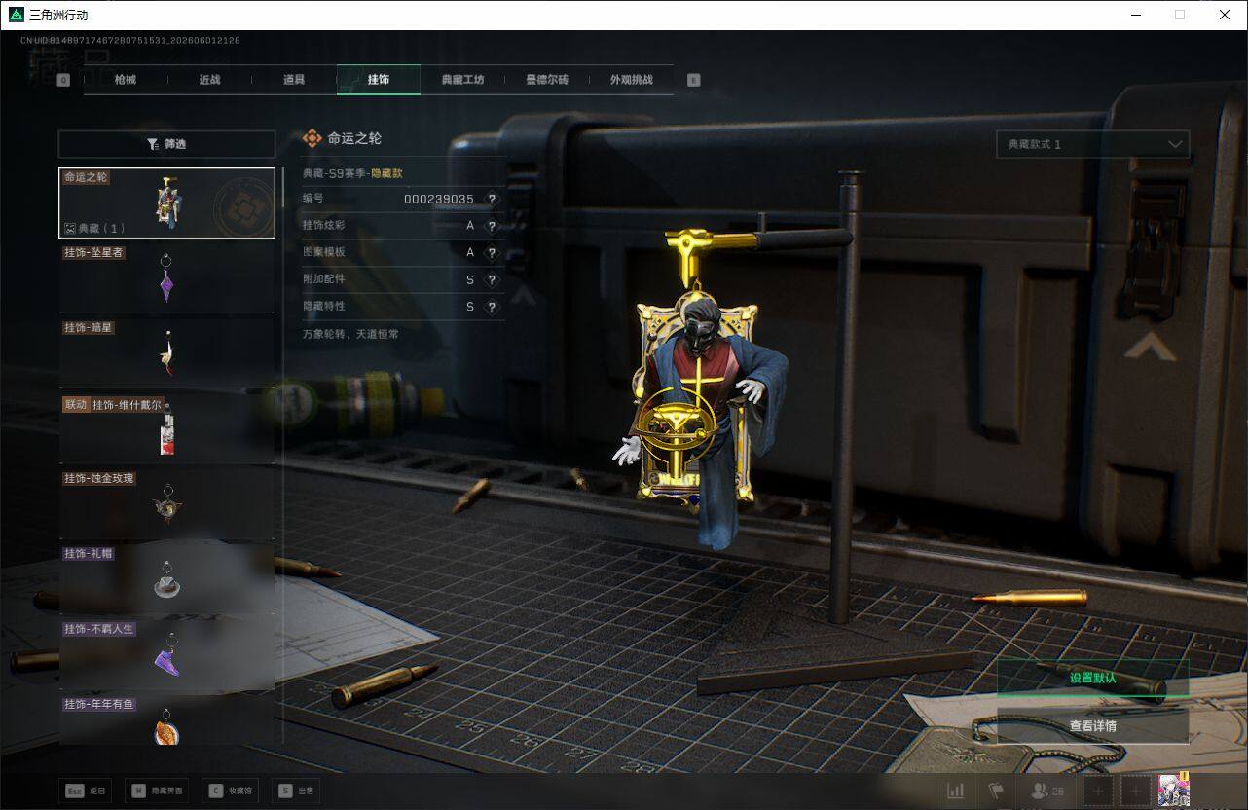Pick the 挂饰-蚀金玫瑰 charm
The height and width of the screenshot is (810, 1248).
click(166, 504)
